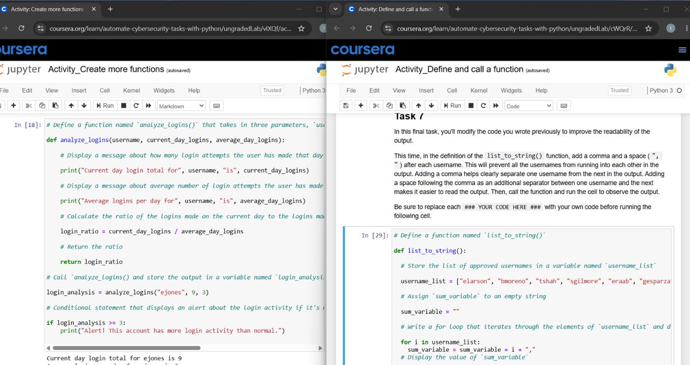This screenshot has width=690, height=365.
Task: Bookmark page in left browser window
Action: click(x=301, y=28)
